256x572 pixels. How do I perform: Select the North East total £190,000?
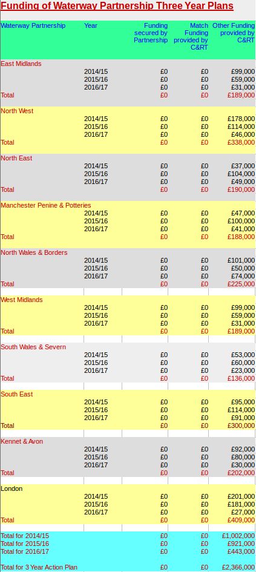pyautogui.click(x=241, y=189)
